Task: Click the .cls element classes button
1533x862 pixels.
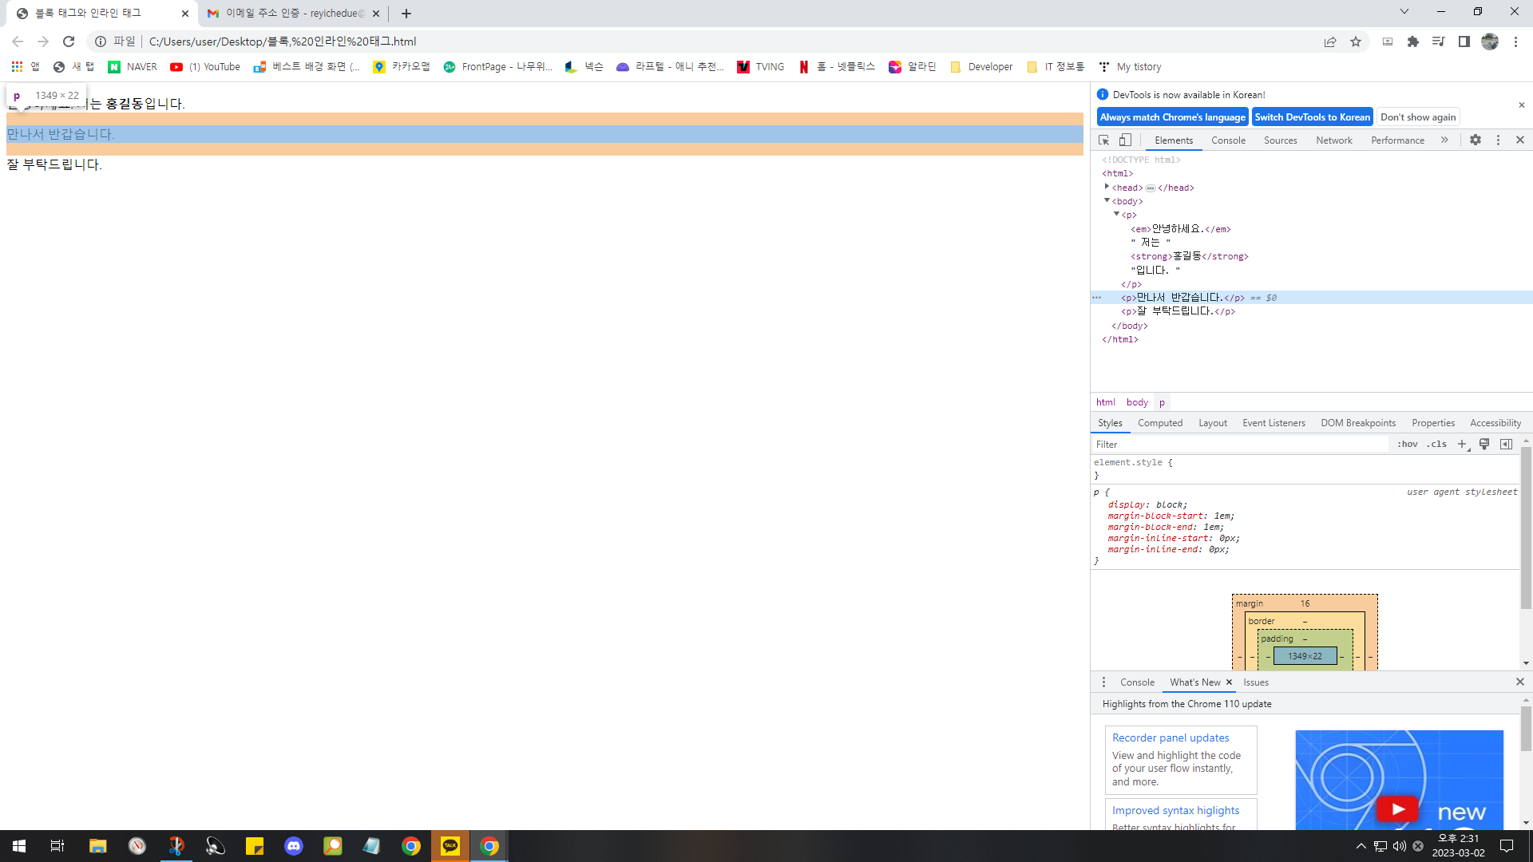Action: (1437, 445)
